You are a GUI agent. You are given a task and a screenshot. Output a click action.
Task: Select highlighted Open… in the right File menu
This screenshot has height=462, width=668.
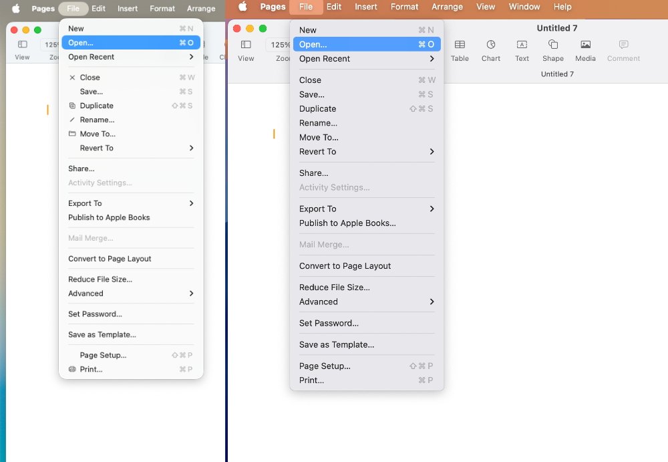click(367, 44)
